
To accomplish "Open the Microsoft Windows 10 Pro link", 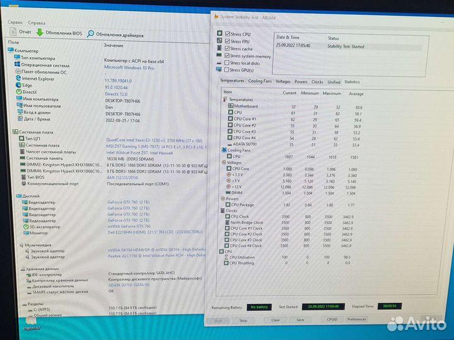I will (x=129, y=67).
